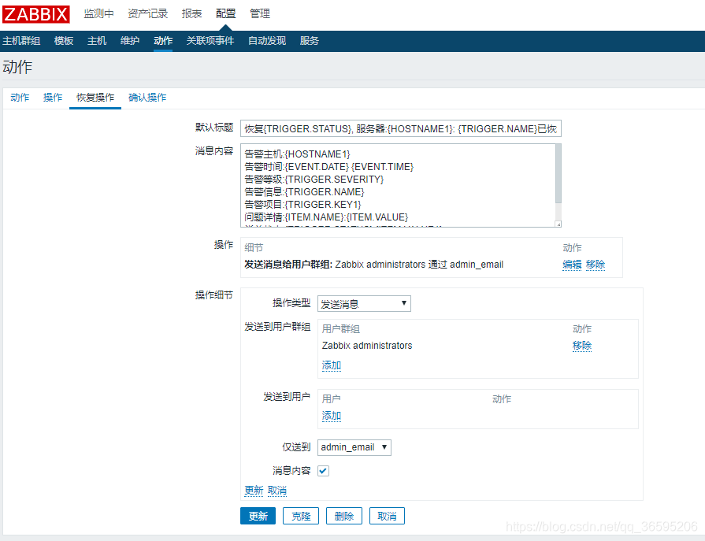The width and height of the screenshot is (705, 541).
Task: Open the 报表 top menu
Action: pos(191,14)
